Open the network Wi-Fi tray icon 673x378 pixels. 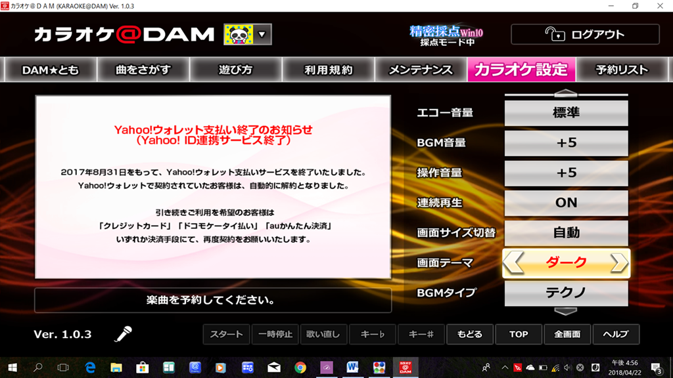click(x=555, y=367)
